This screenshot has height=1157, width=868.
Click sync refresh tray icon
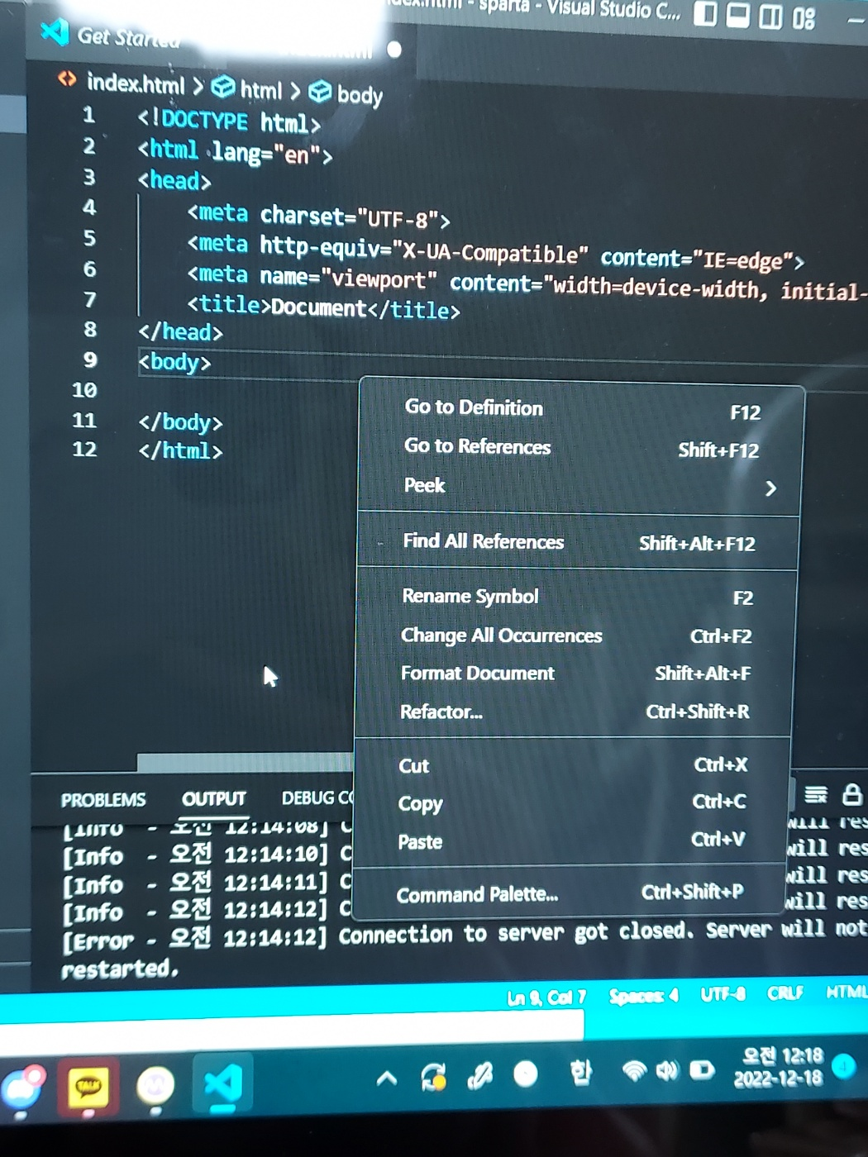[x=434, y=1077]
